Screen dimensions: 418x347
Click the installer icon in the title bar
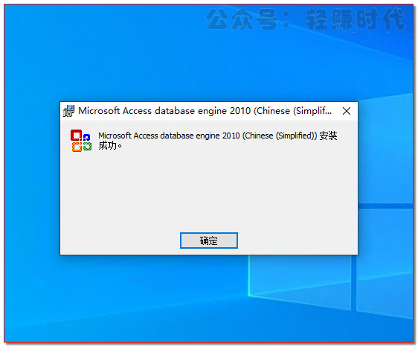tap(68, 111)
